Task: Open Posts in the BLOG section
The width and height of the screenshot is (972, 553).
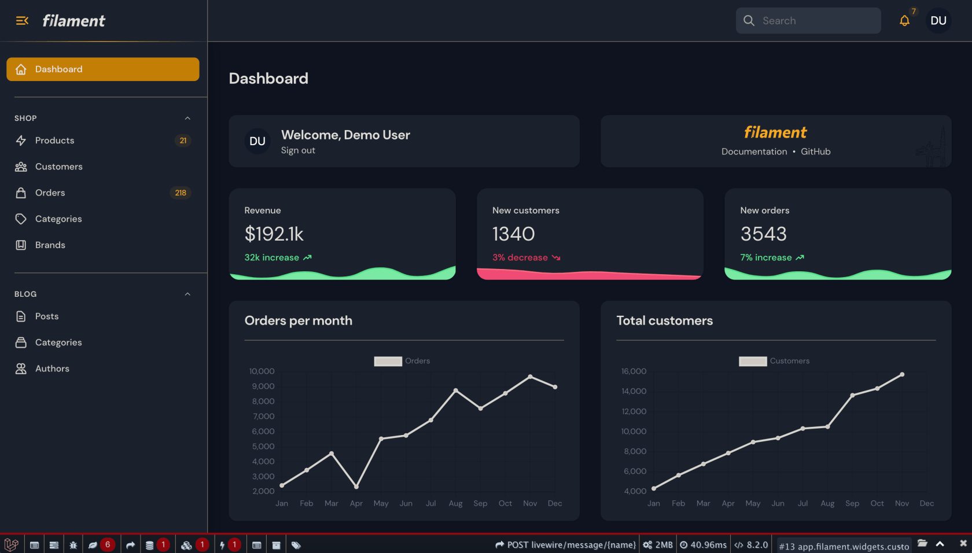Action: pyautogui.click(x=103, y=316)
